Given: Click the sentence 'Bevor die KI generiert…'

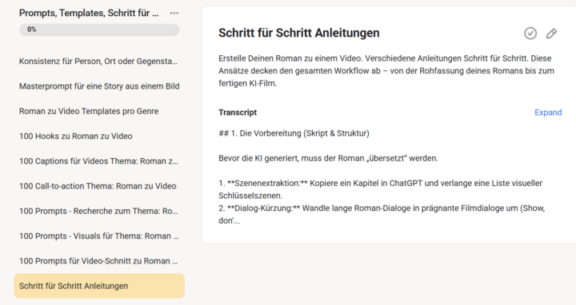Looking at the screenshot, I should pyautogui.click(x=329, y=158).
